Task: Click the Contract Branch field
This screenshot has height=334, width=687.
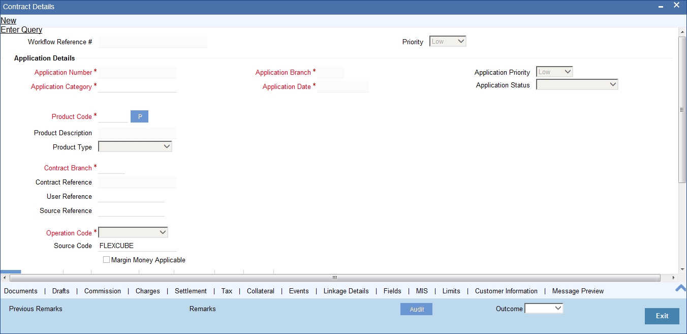Action: [111, 168]
